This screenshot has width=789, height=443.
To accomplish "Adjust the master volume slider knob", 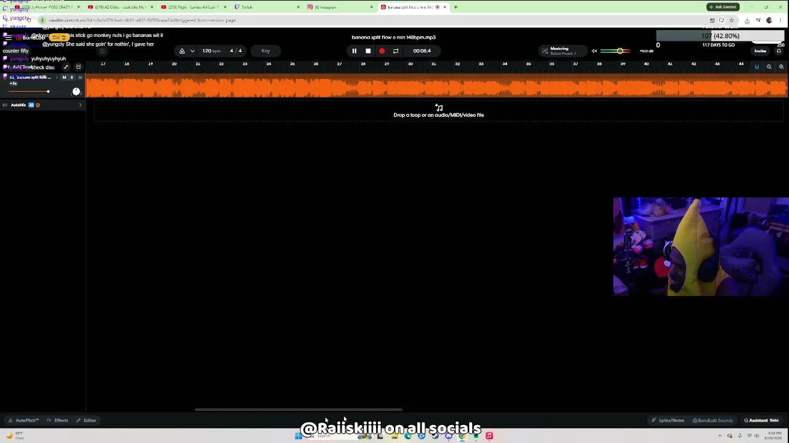I will click(620, 51).
